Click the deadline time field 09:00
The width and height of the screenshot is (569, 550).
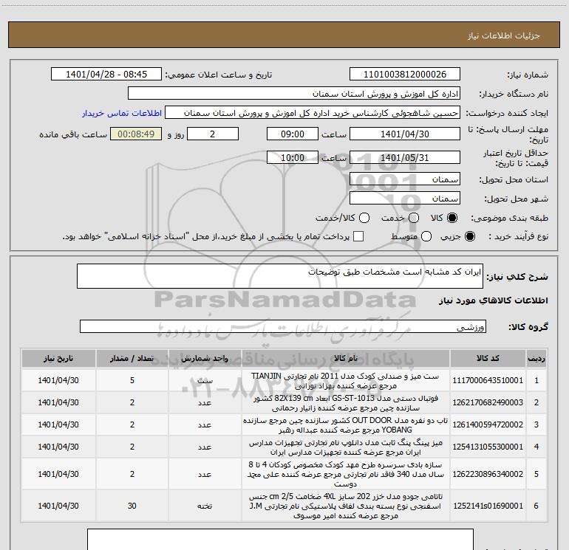pos(293,134)
